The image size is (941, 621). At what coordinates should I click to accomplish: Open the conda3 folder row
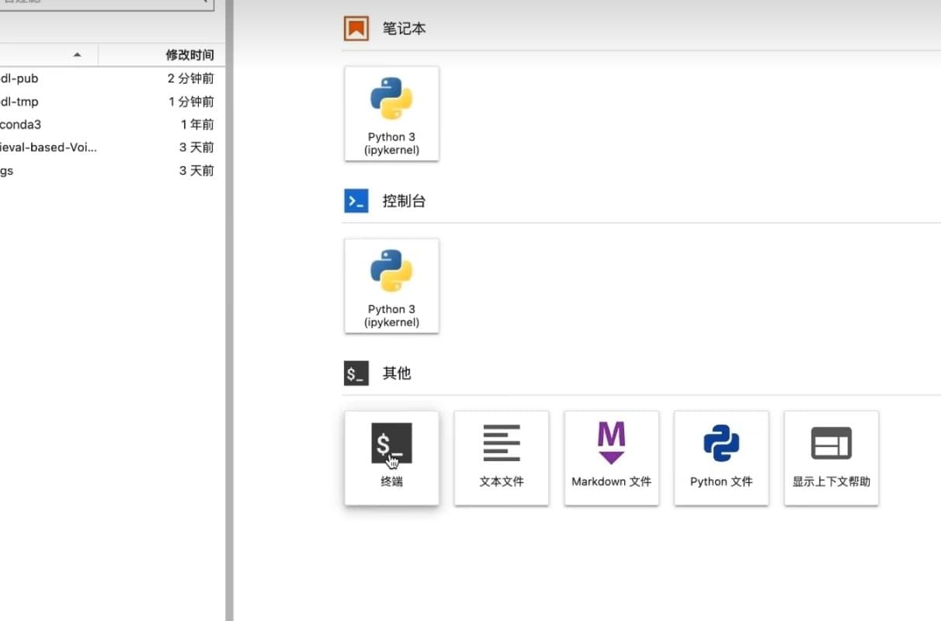(x=20, y=124)
